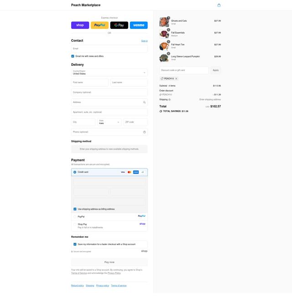Click the $102.57 total amount

[x=215, y=107]
